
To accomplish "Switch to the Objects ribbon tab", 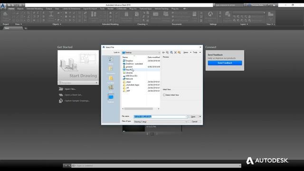I will (x=20, y=9).
